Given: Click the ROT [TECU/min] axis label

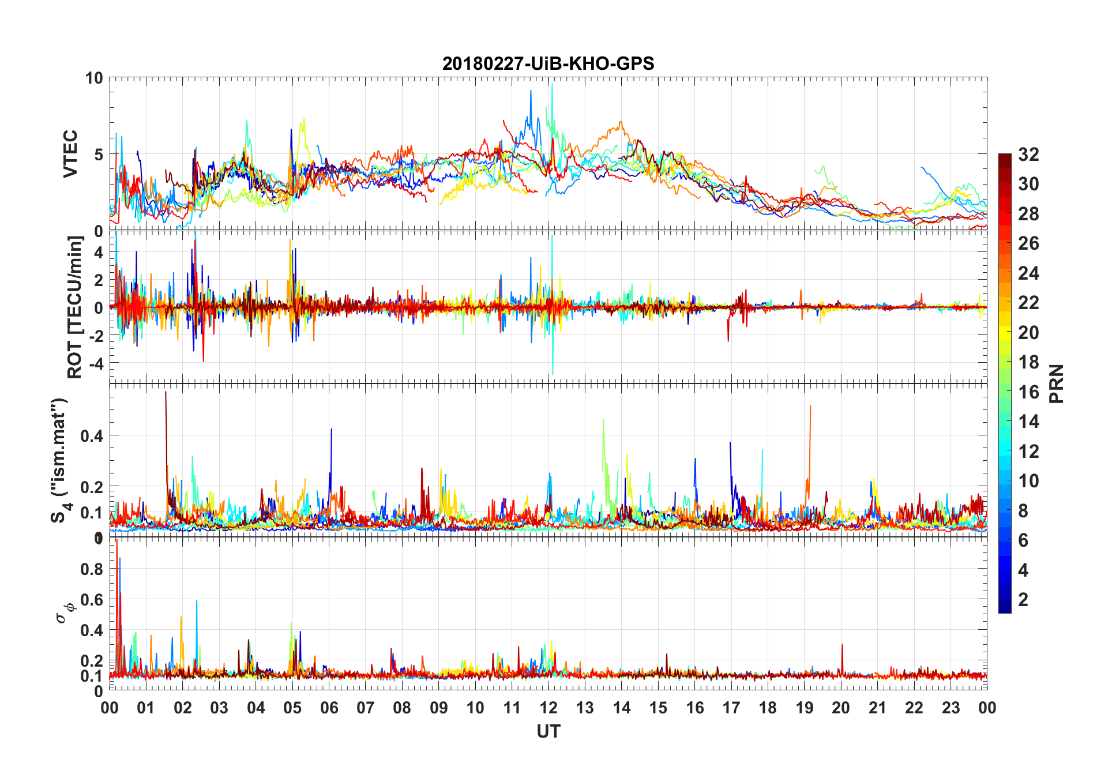Looking at the screenshot, I should click(75, 307).
